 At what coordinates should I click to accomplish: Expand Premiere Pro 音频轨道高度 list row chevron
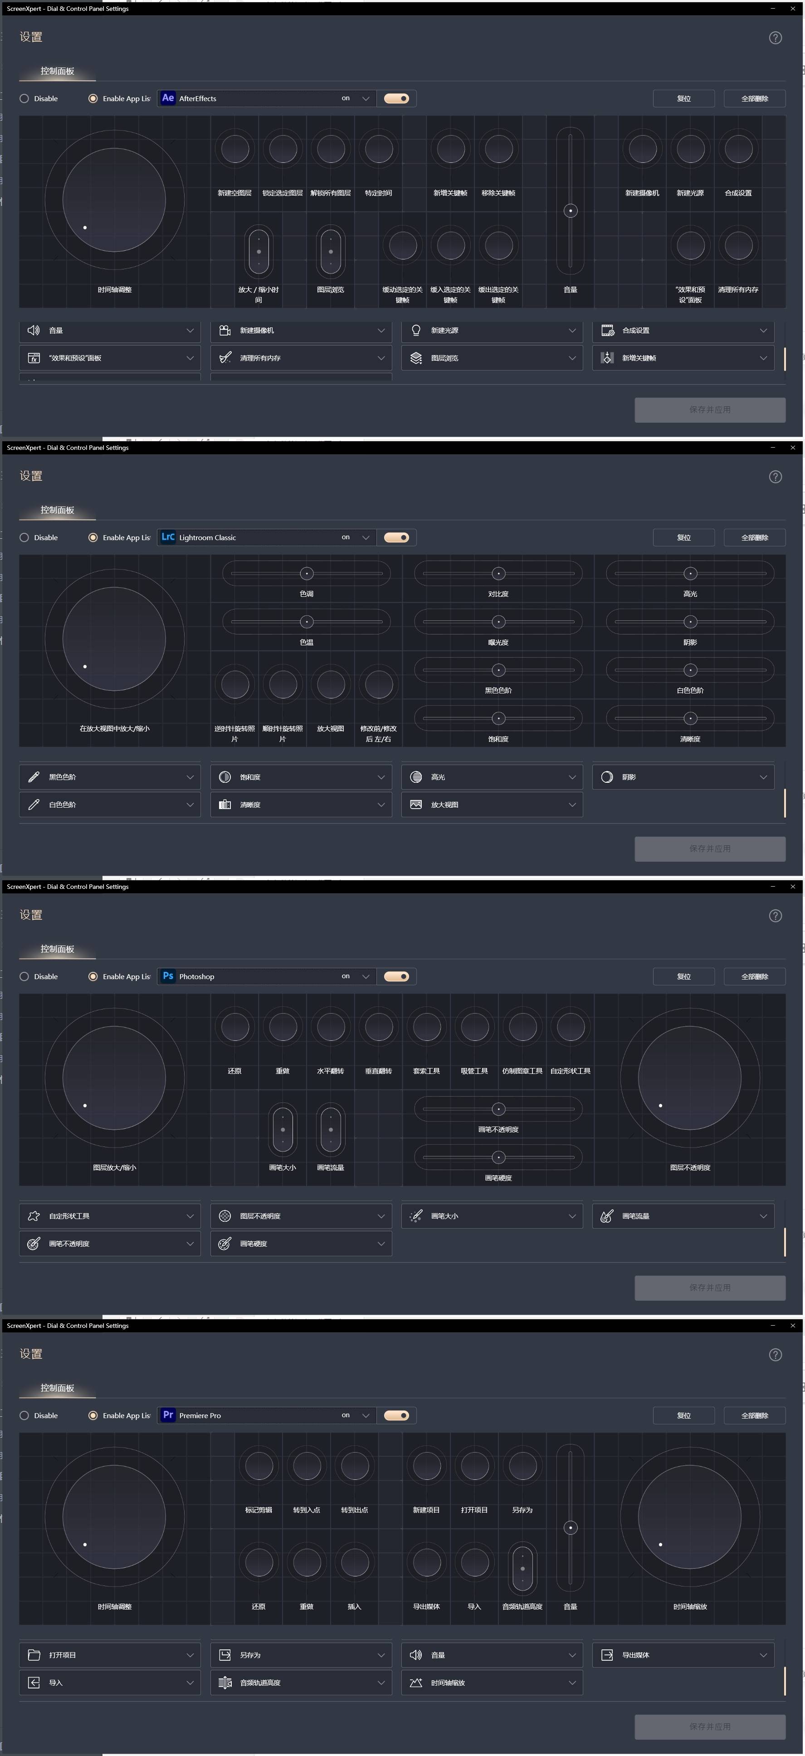click(x=381, y=1683)
